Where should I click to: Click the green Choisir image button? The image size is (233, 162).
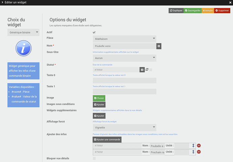pos(99,98)
